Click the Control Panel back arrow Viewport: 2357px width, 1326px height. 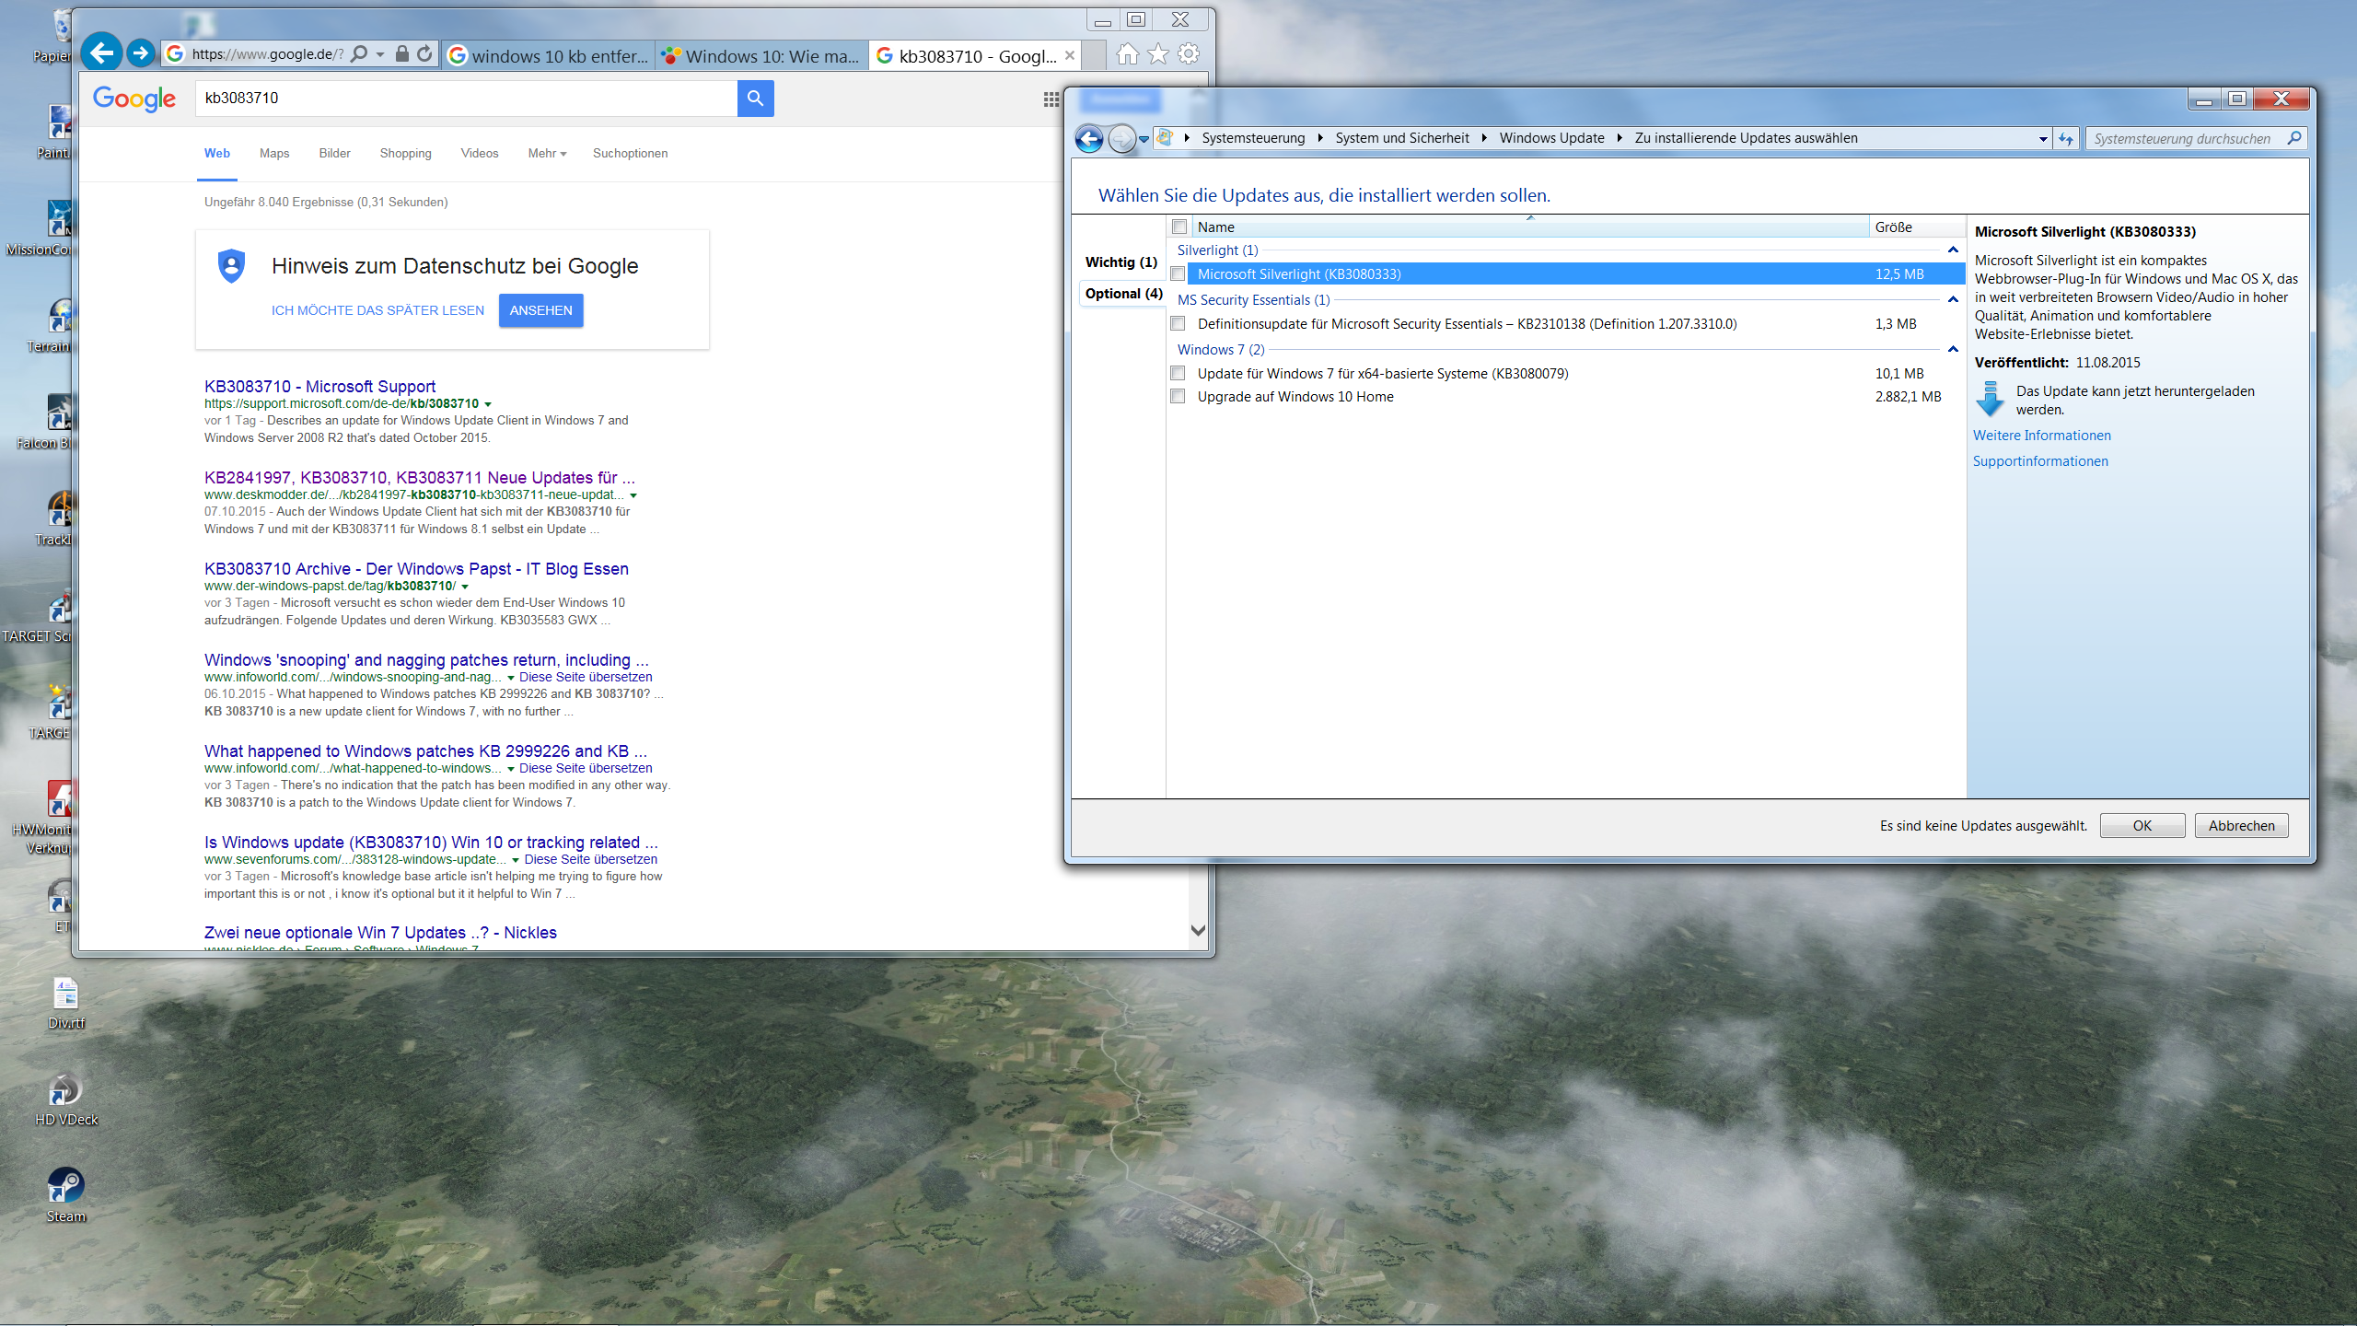coord(1089,139)
